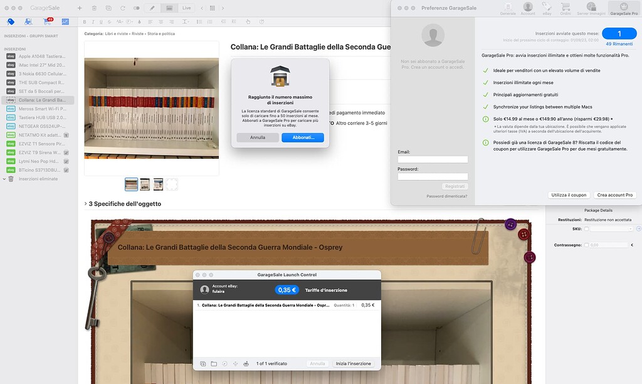Image resolution: width=642 pixels, height=384 pixels.
Task: Open the statistics chart section icon
Action: [x=65, y=22]
